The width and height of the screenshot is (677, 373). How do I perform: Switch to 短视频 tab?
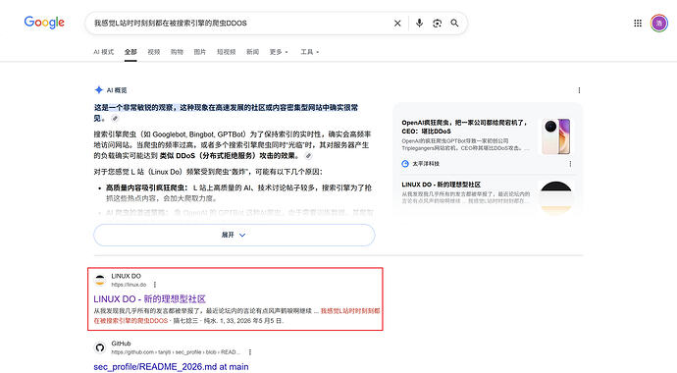coord(227,52)
